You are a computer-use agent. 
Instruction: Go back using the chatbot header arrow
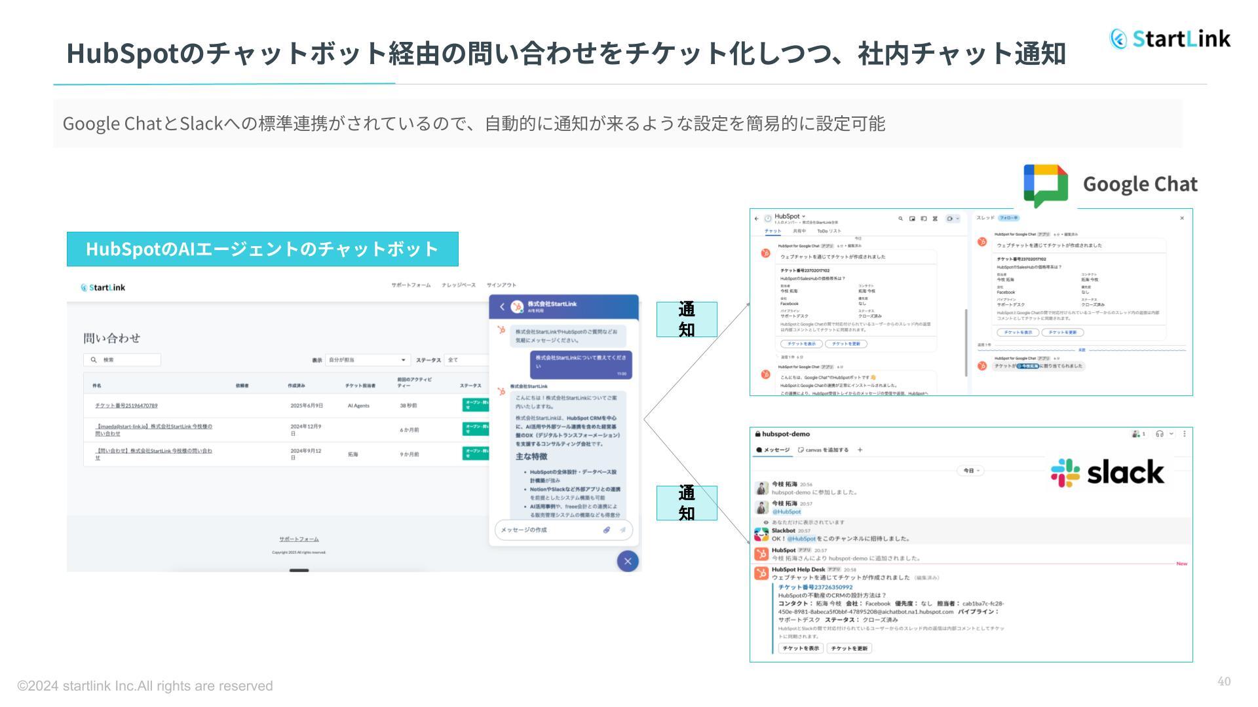coord(502,305)
